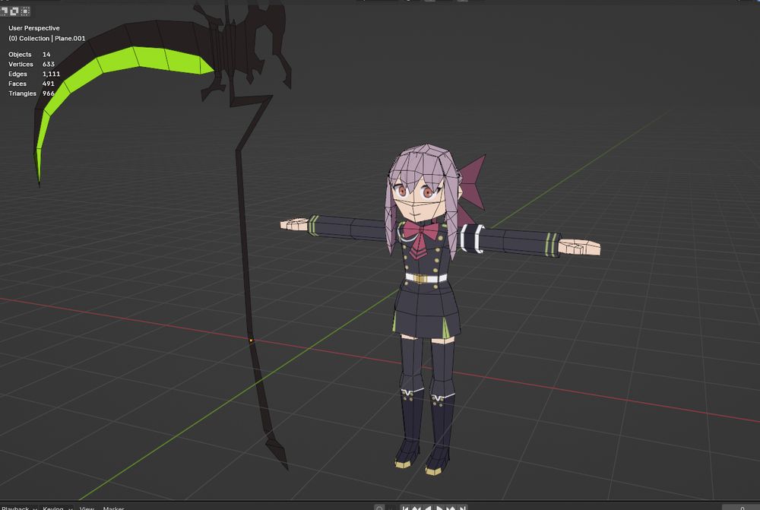760x510 pixels.
Task: Toggle the auto keying record button
Action: [379, 507]
